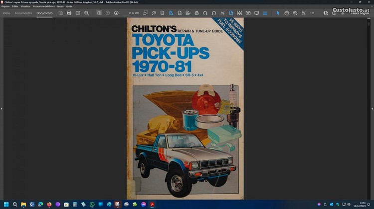Open the Visualizar menu

[25, 6]
